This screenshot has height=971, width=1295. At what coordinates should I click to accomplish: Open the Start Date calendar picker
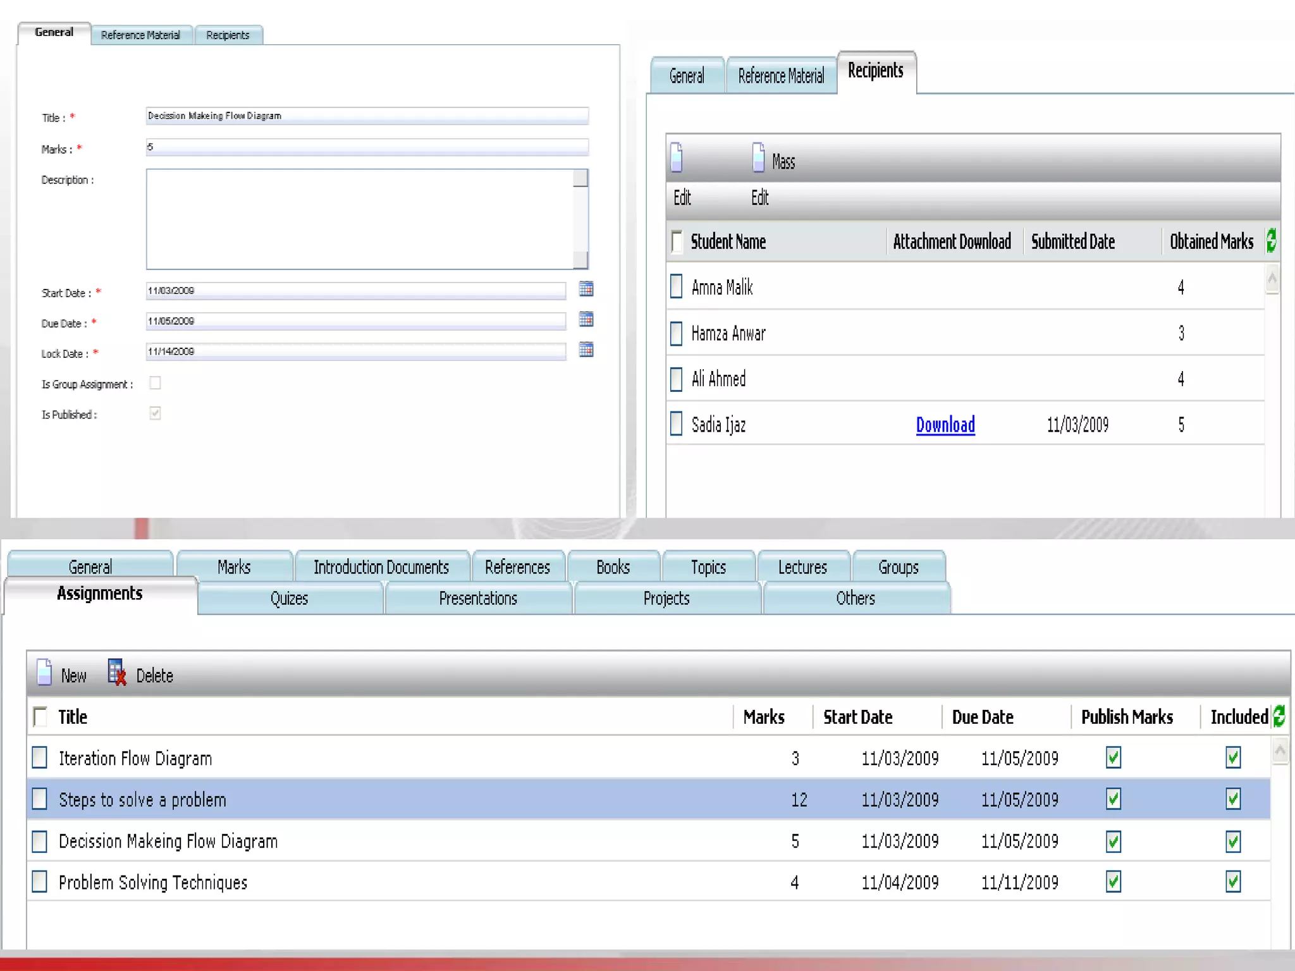point(586,289)
